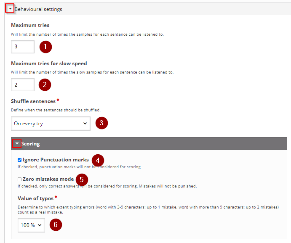Click the Shuffle sentences label
The height and width of the screenshot is (243, 291).
(x=33, y=101)
